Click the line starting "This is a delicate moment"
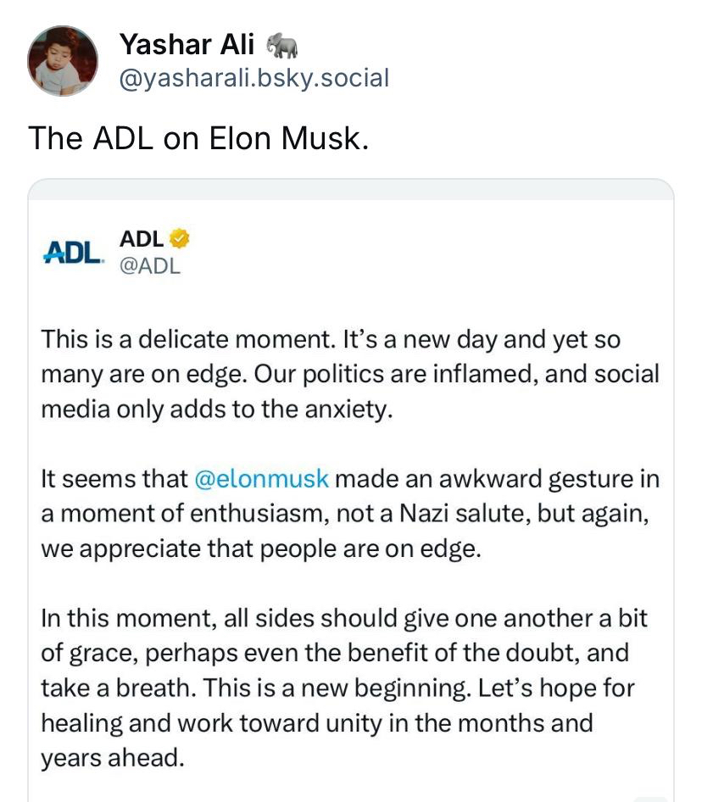702x802 pixels. click(331, 340)
